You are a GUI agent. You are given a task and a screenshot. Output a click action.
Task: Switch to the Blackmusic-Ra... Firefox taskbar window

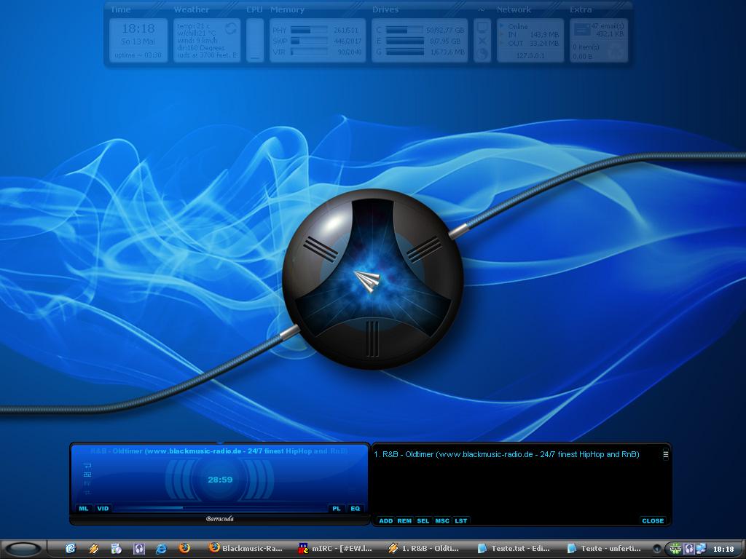pyautogui.click(x=246, y=549)
